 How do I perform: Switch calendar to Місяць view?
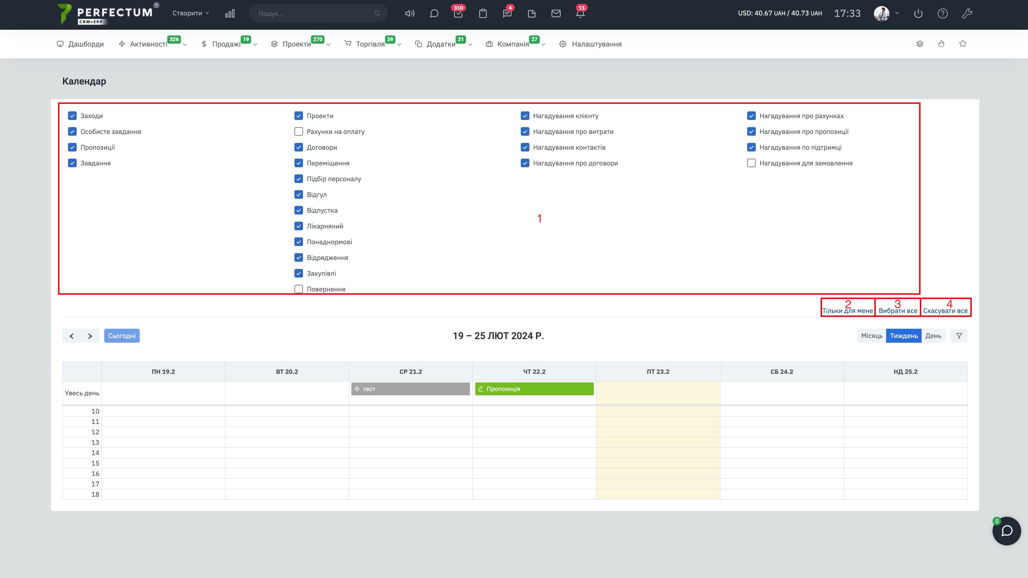871,336
